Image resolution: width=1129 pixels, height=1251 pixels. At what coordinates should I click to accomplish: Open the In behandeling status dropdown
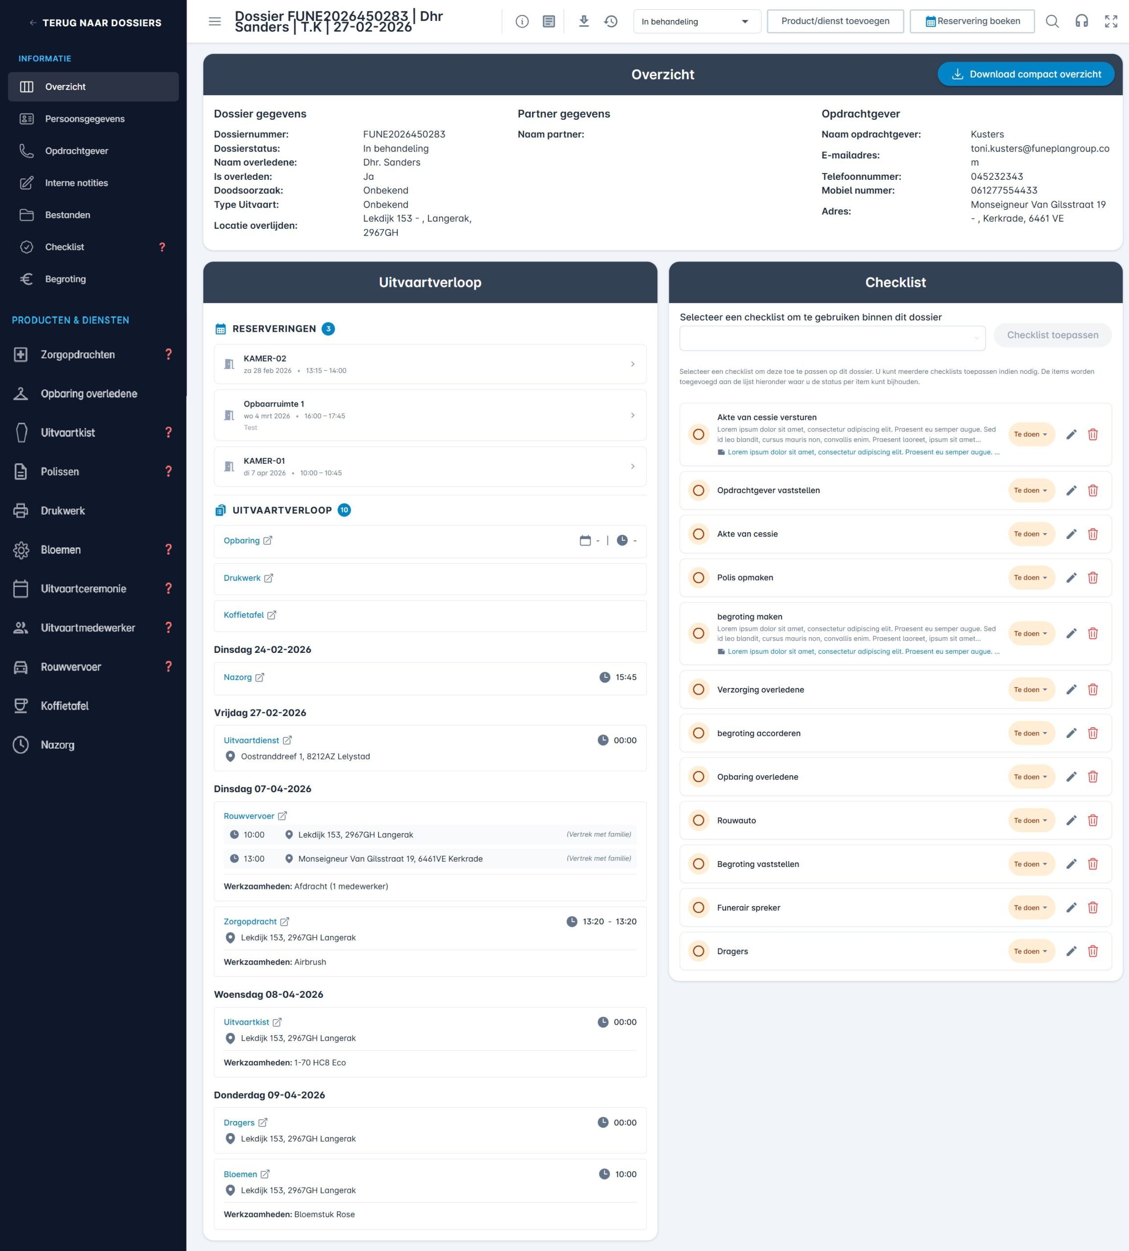(x=696, y=22)
